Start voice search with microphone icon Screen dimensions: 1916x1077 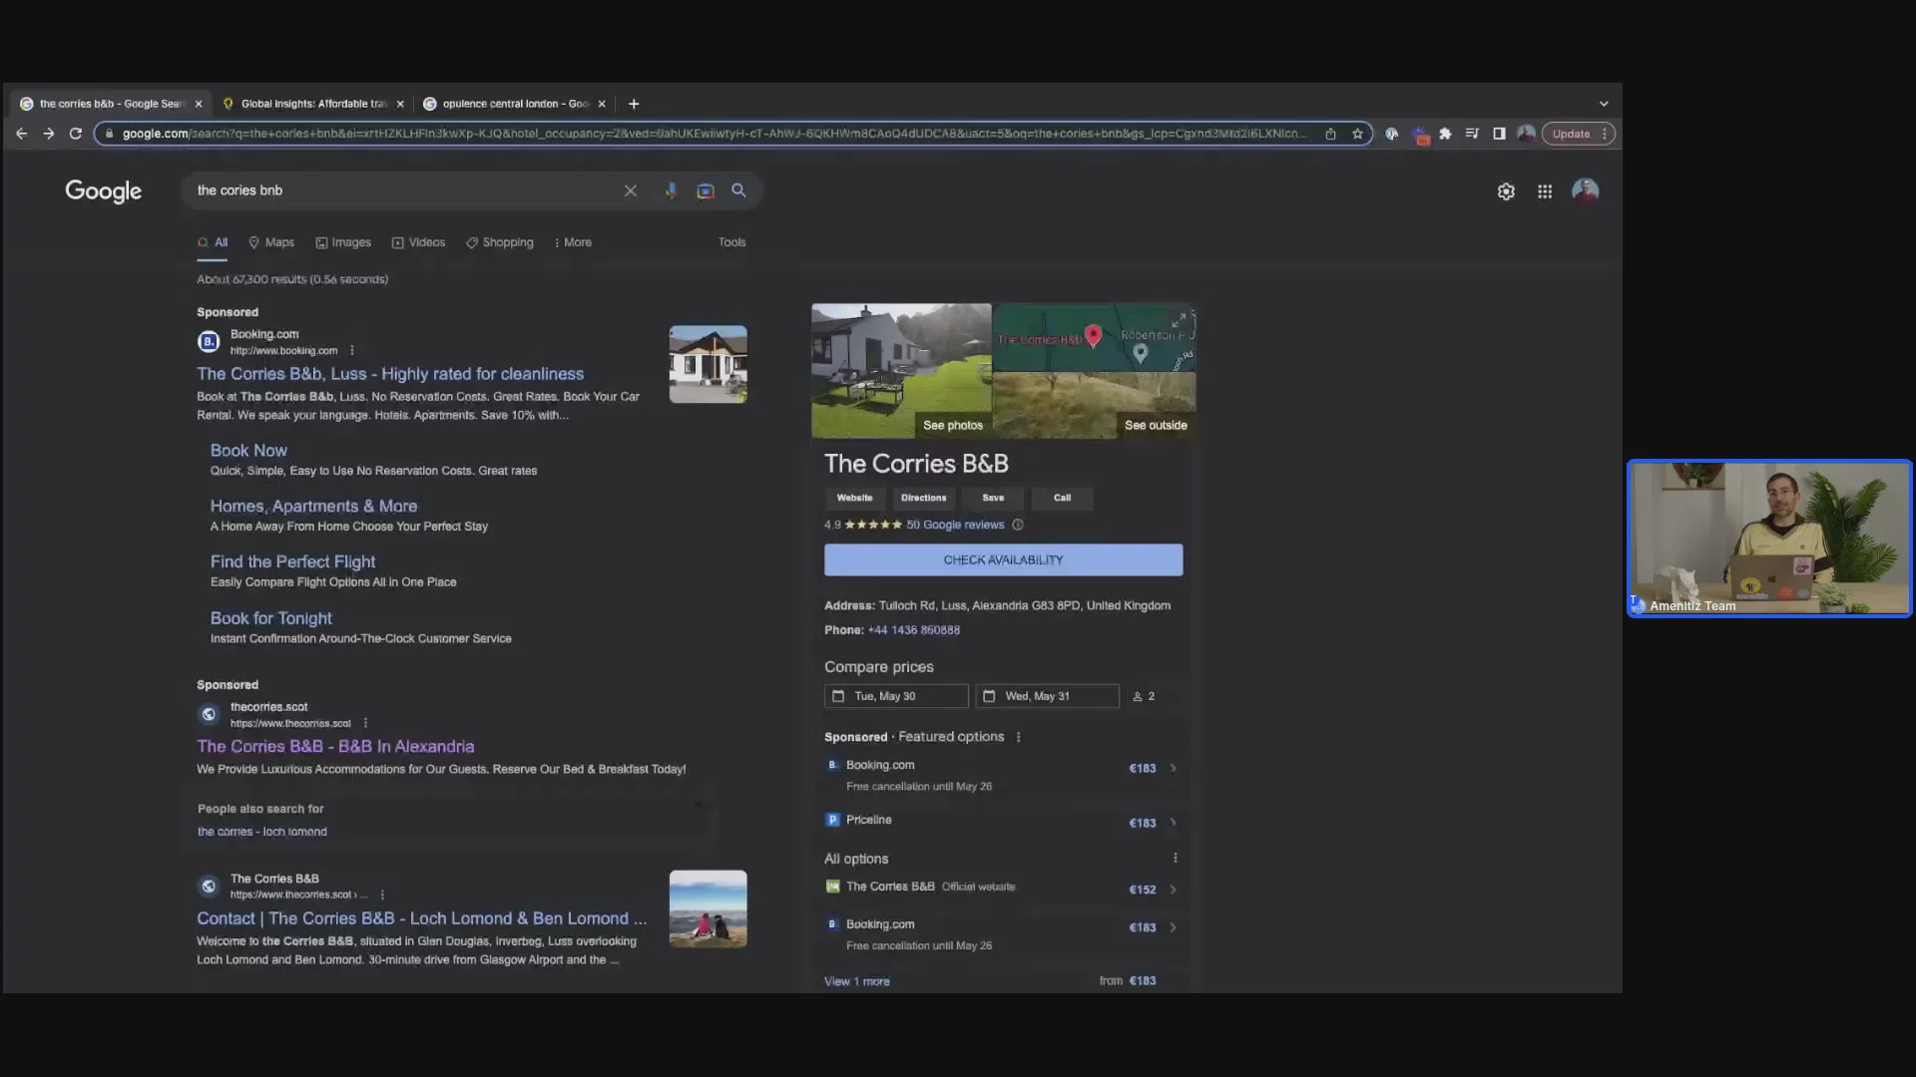coord(671,190)
